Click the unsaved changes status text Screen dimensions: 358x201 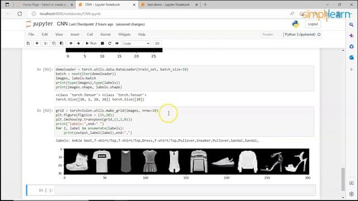pyautogui.click(x=130, y=24)
